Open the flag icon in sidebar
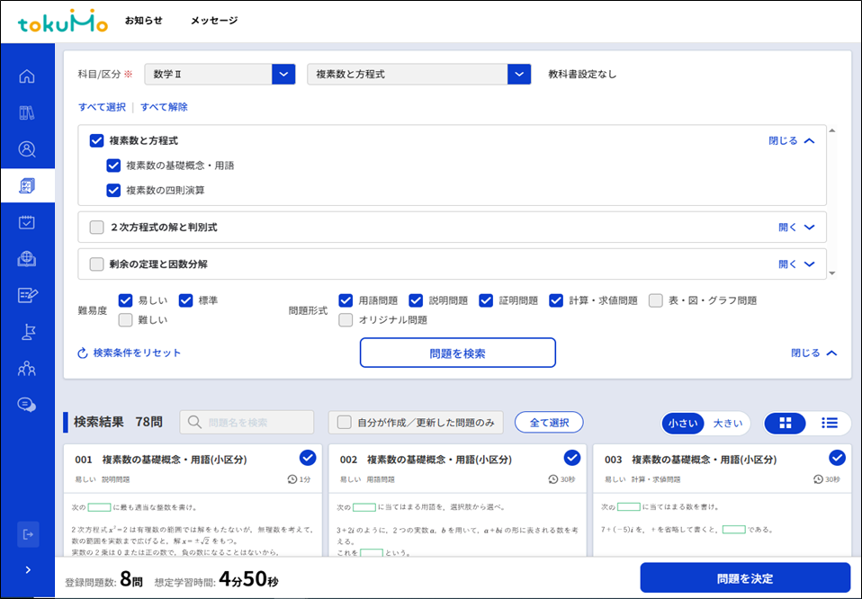862x599 pixels. pos(27,332)
